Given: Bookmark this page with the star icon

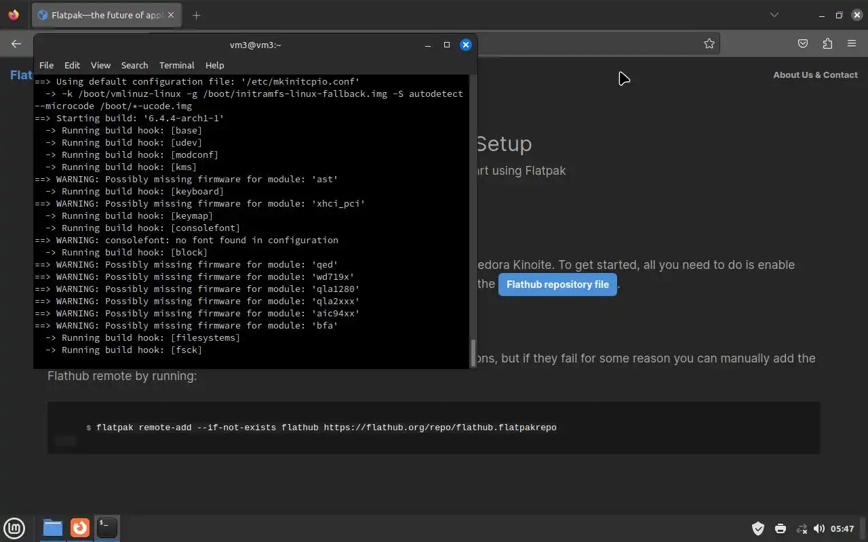Looking at the screenshot, I should pos(709,43).
